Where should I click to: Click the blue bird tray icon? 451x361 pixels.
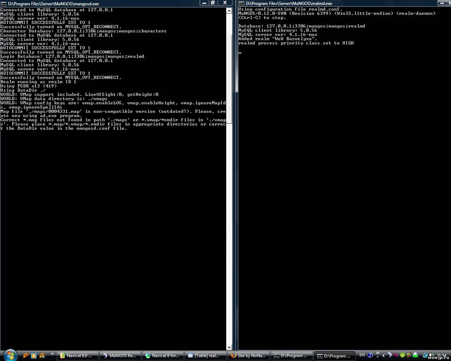(389, 355)
